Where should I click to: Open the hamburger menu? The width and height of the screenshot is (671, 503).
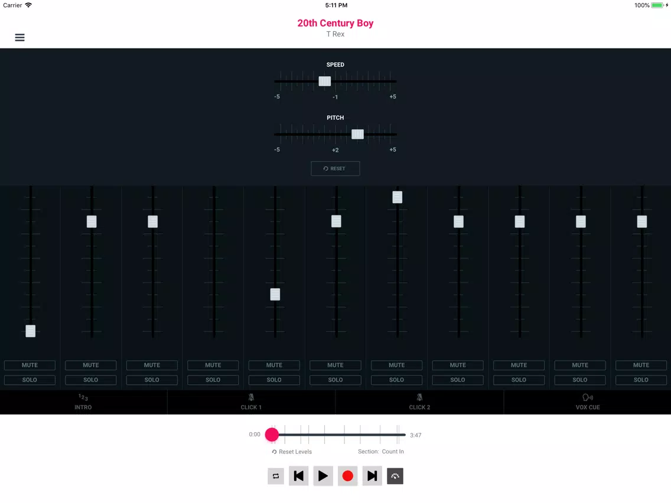click(x=19, y=38)
